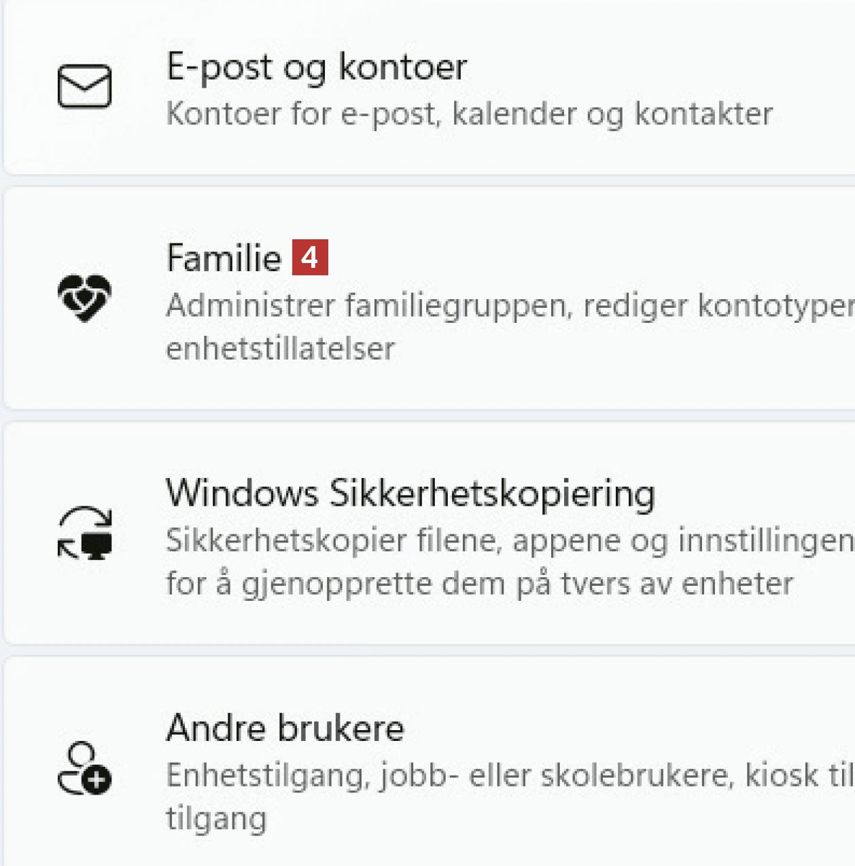Click the heart-shaped Familie icon
The image size is (855, 866).
[84, 298]
